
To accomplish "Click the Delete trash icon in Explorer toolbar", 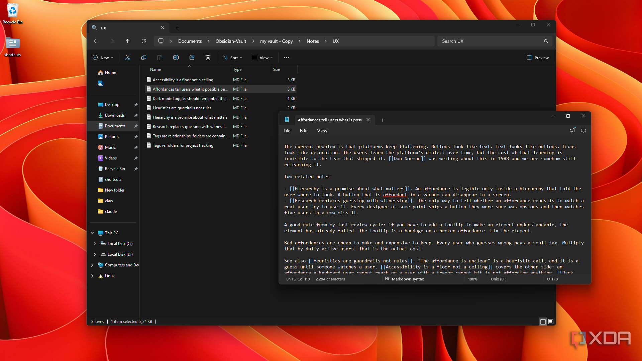I will (208, 57).
